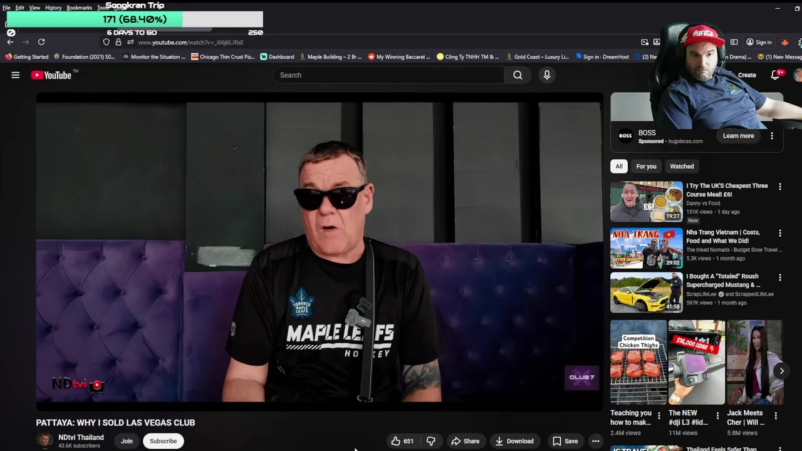Open menu for Nha Trang Vietnam video
This screenshot has height=451, width=802.
780,233
